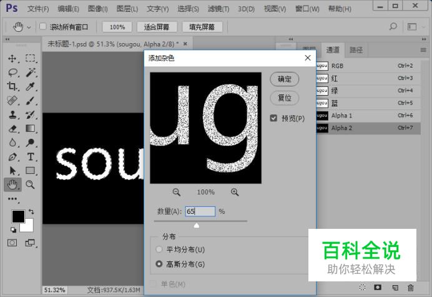432x297 pixels.
Task: Select the Healing Brush tool
Action: coord(12,101)
